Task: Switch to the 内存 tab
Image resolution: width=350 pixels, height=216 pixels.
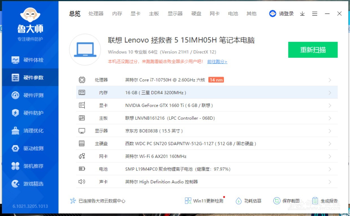Action: point(117,14)
